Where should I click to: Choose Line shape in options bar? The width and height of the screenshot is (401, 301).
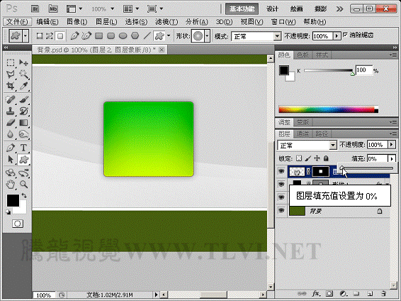click(147, 36)
